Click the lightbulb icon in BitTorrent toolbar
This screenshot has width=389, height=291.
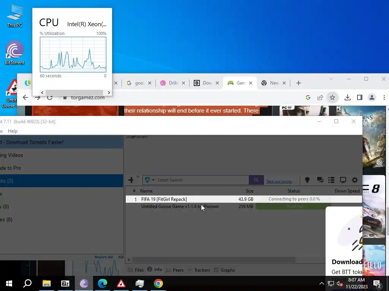coord(307,180)
